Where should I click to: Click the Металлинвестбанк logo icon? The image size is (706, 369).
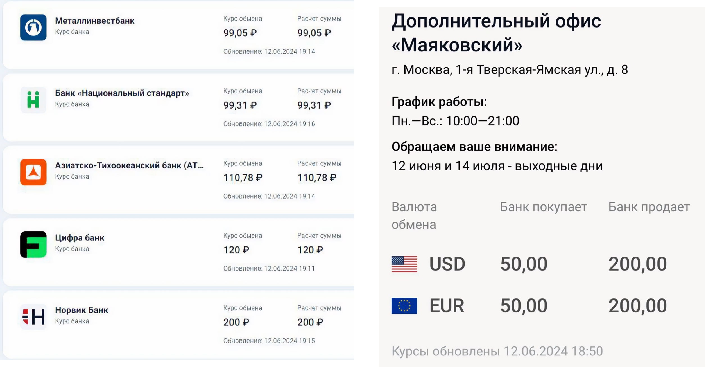[33, 28]
